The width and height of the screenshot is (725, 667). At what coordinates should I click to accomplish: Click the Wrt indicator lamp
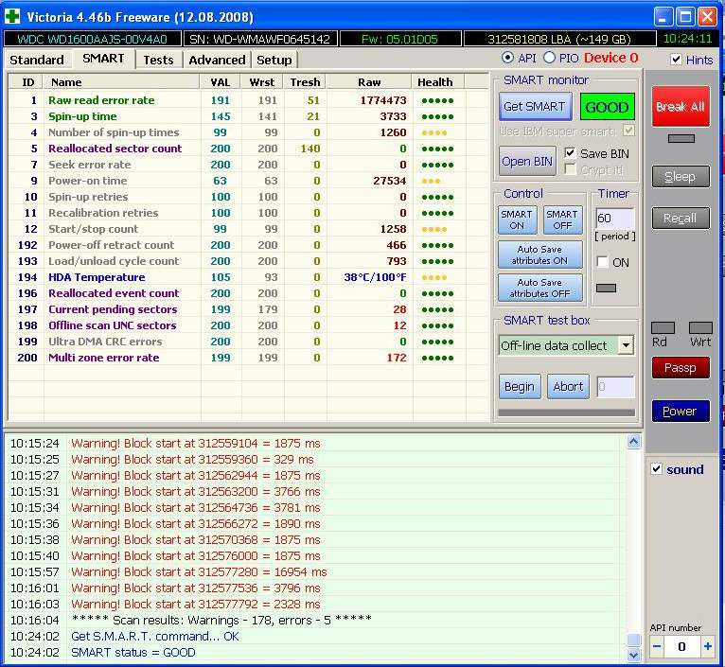(x=700, y=327)
